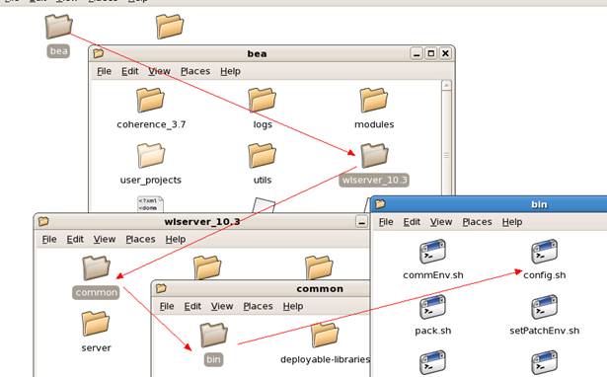Open Places menu in bin window
The height and width of the screenshot is (377, 607).
point(477,222)
